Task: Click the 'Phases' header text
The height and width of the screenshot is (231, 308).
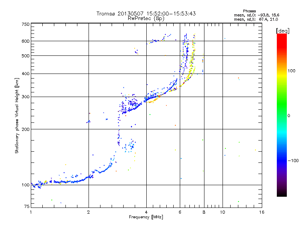Action: click(x=249, y=11)
